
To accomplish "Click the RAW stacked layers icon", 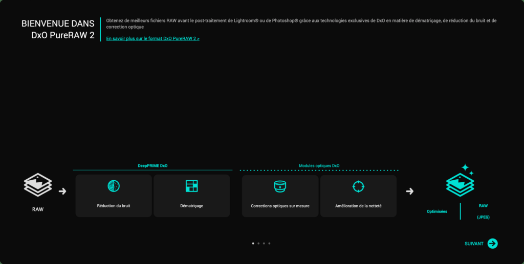I will point(38,185).
